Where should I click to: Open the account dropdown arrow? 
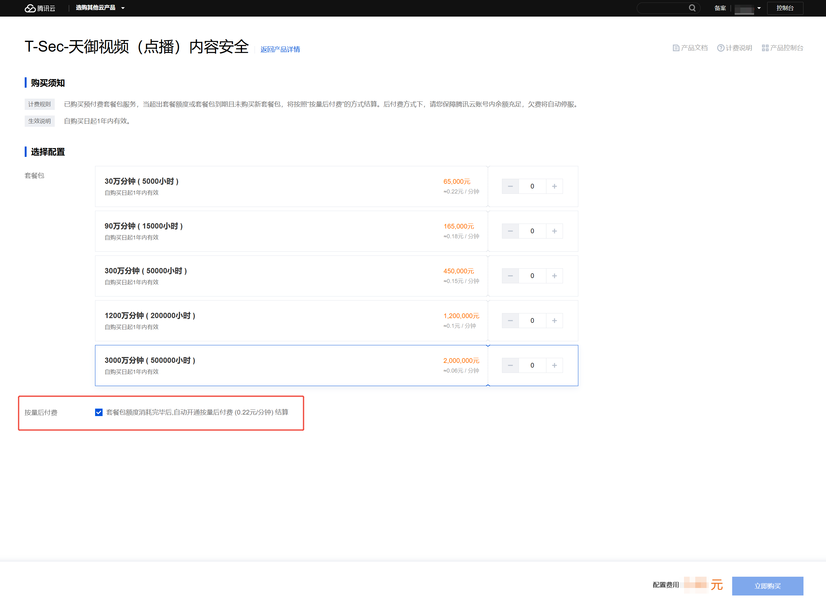click(x=759, y=8)
